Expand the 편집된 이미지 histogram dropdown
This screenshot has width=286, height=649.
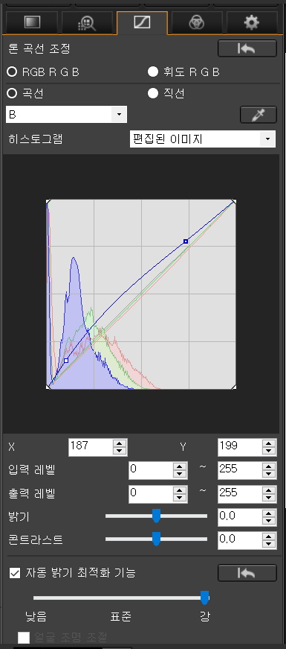point(203,139)
